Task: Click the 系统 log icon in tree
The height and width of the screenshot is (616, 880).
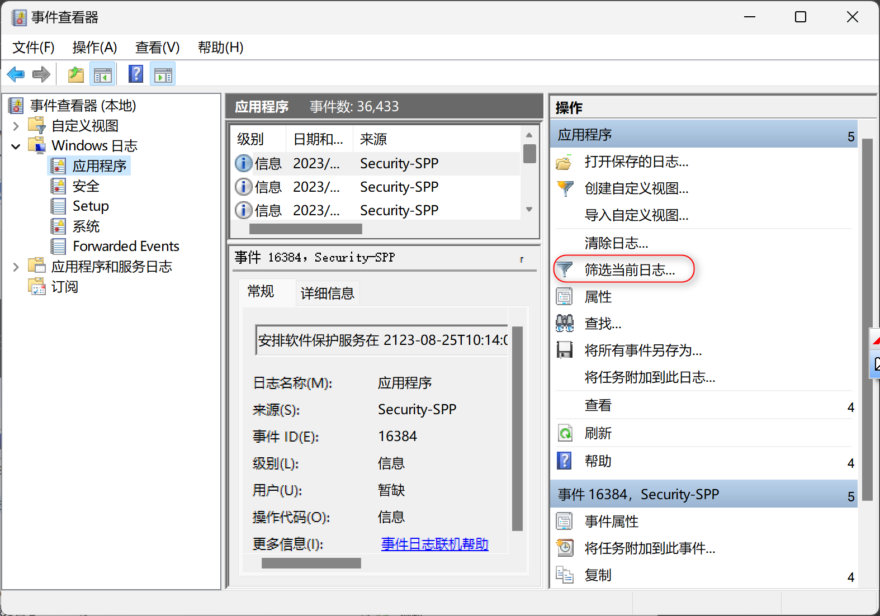Action: 58,226
